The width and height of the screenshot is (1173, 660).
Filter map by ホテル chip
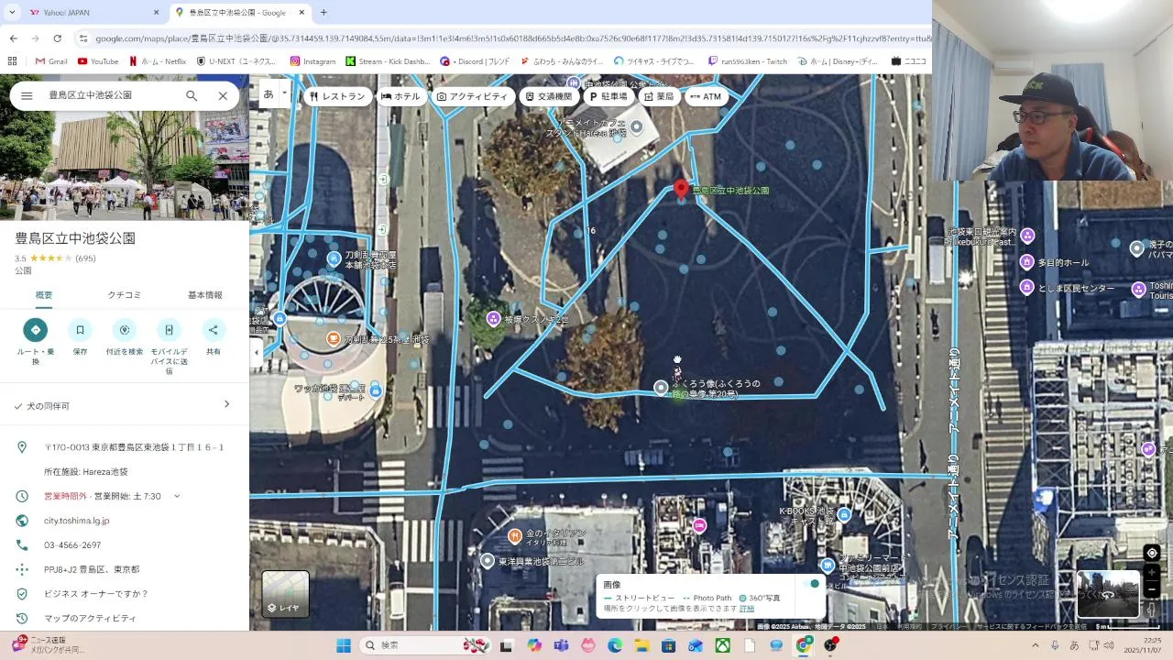[x=400, y=96]
